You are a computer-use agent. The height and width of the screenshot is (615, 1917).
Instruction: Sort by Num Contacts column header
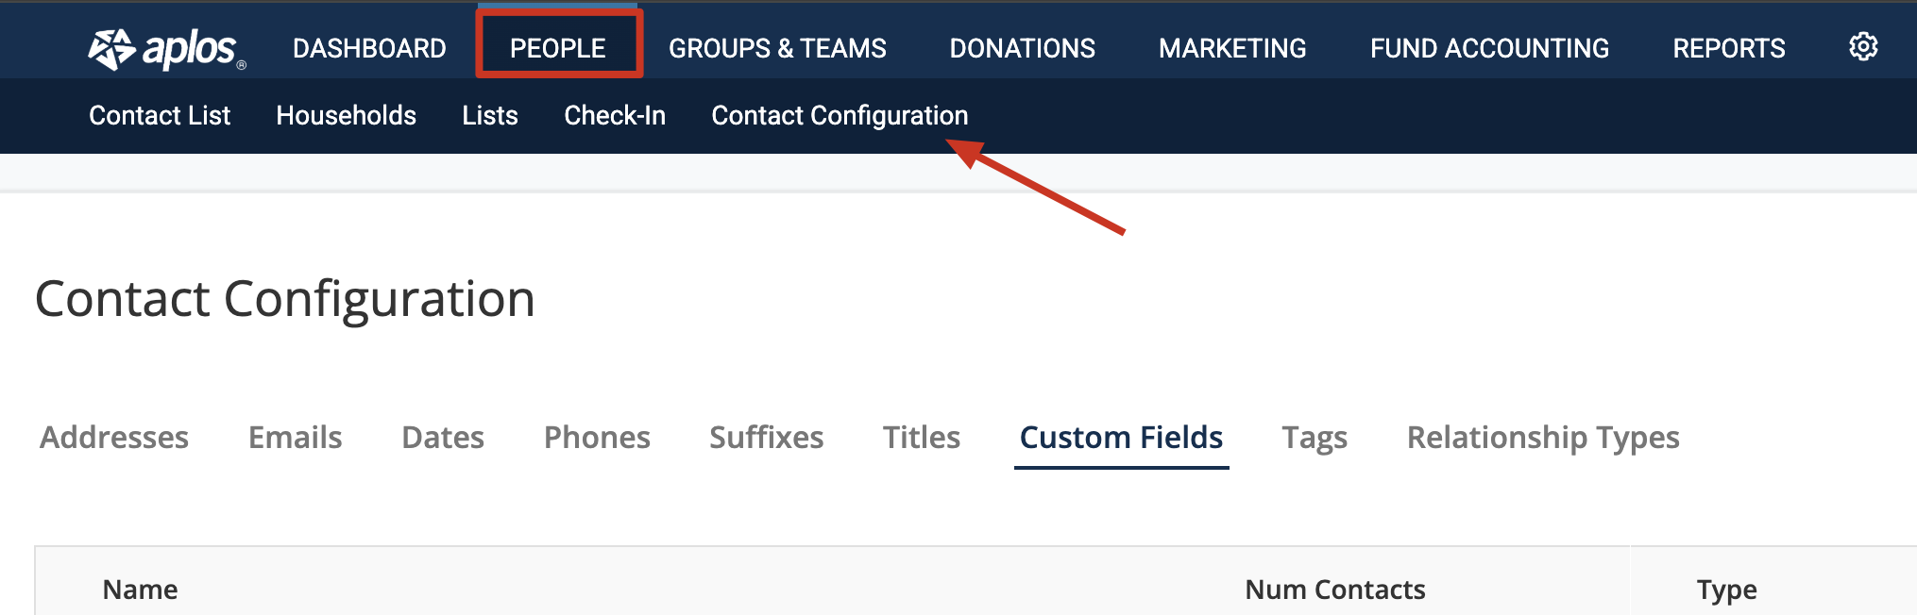tap(1335, 590)
